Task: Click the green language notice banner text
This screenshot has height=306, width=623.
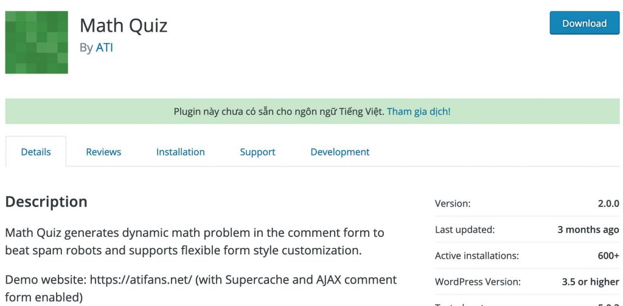Action: [279, 112]
